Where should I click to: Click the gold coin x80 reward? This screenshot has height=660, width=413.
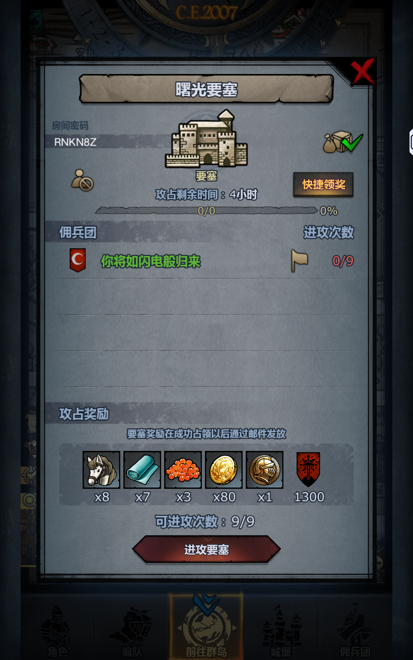(224, 469)
